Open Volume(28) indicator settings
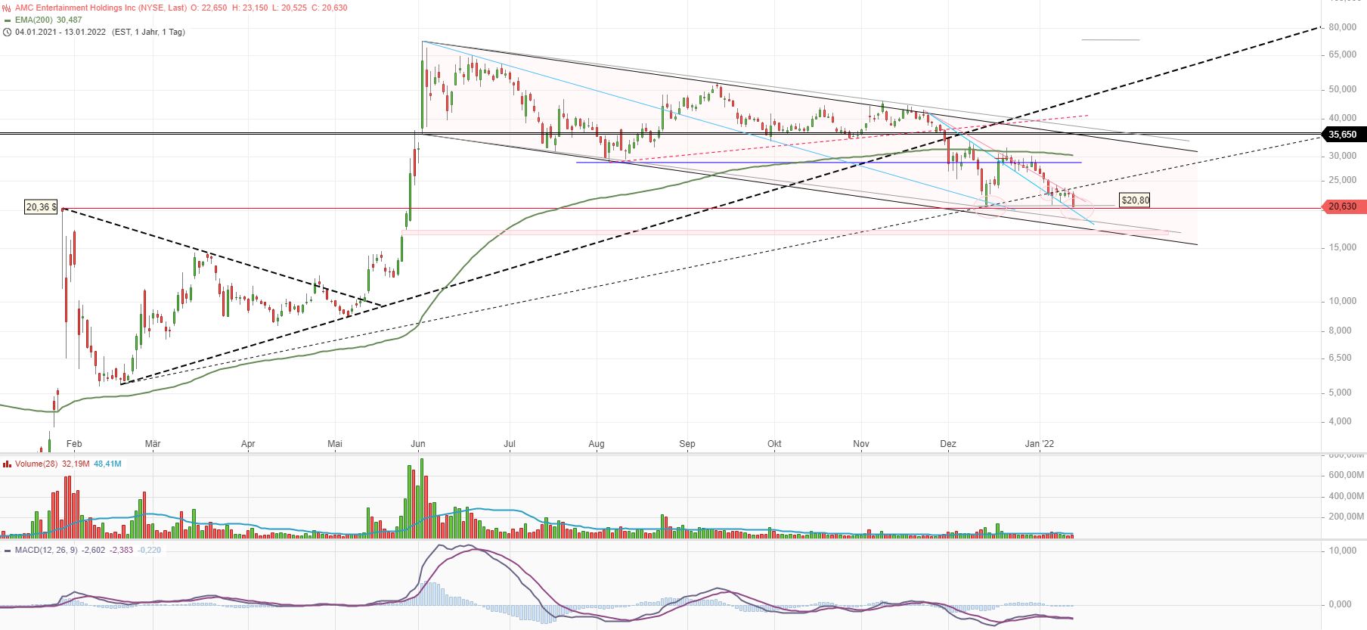Viewport: 1367px width, 630px height. coord(36,464)
